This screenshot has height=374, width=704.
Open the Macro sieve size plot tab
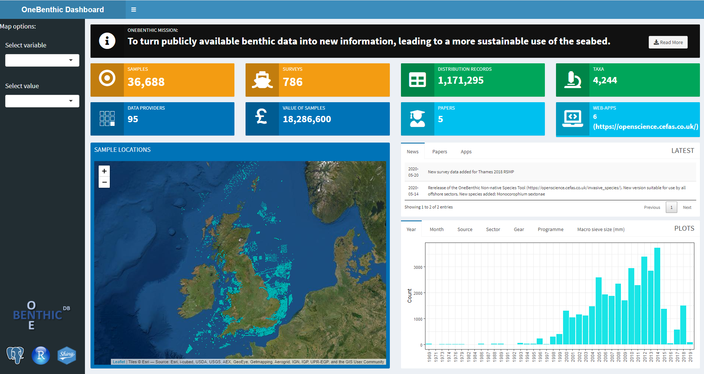(x=601, y=230)
